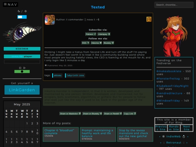Adjust the green player volume slider
This screenshot has height=147, width=196.
pyautogui.click(x=22, y=72)
